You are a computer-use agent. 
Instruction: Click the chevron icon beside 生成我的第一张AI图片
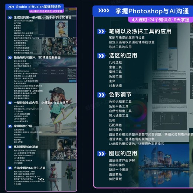(x=10, y=18)
